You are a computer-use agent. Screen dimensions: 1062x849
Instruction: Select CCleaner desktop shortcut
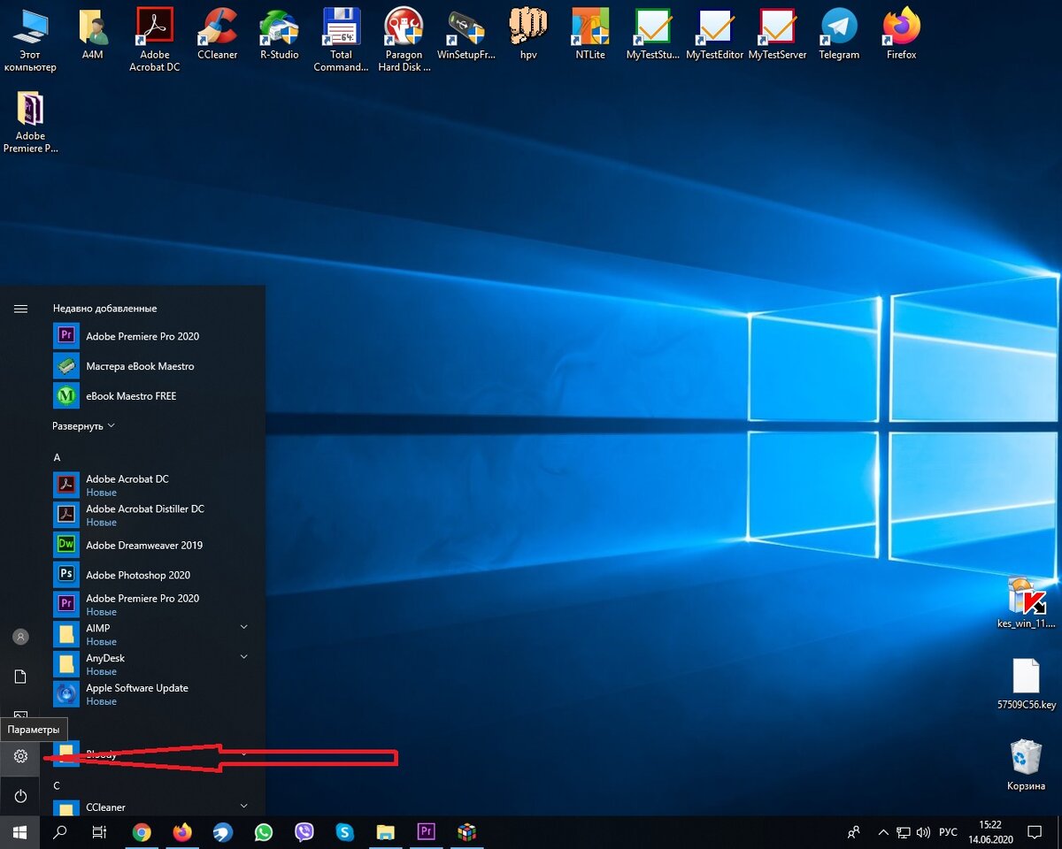point(217,35)
